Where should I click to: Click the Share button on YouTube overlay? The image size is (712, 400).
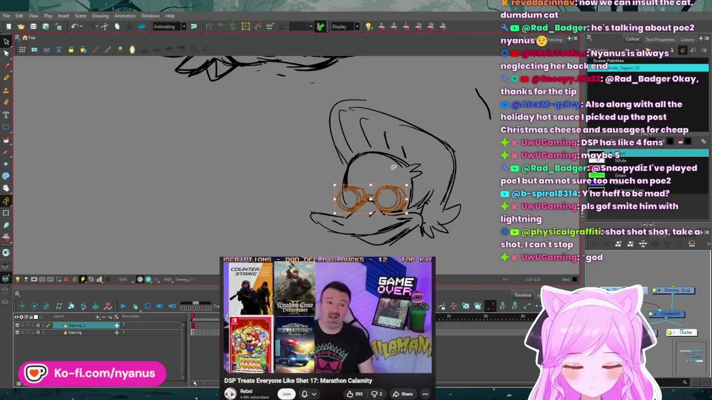click(402, 394)
